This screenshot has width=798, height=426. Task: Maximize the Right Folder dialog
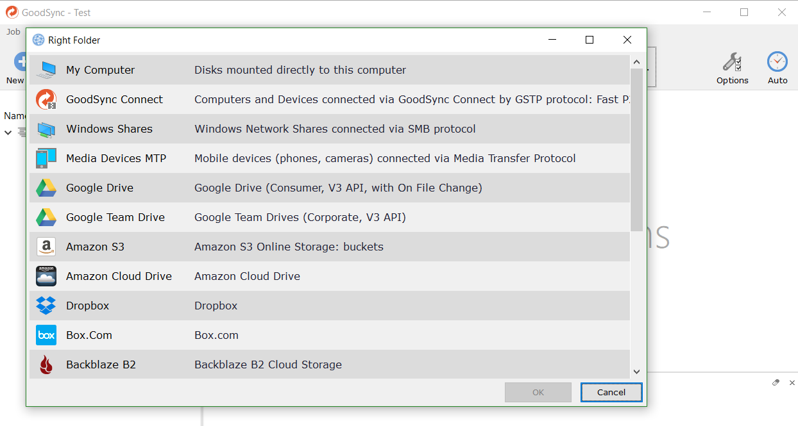[x=590, y=40]
